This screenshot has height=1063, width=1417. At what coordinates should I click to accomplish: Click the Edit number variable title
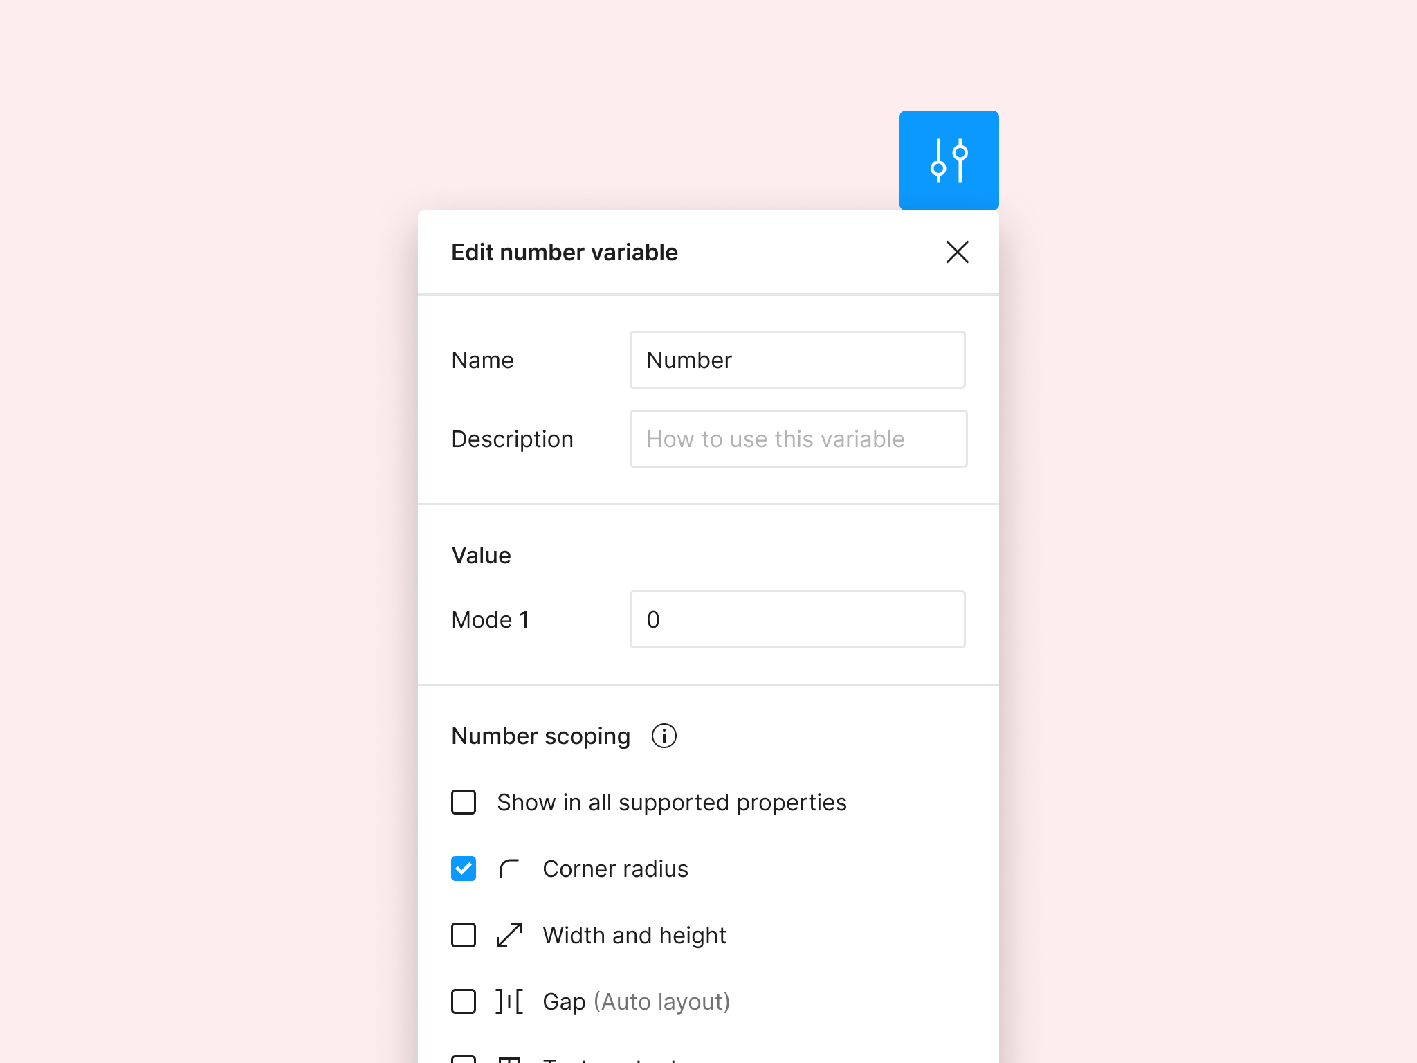[x=565, y=252]
